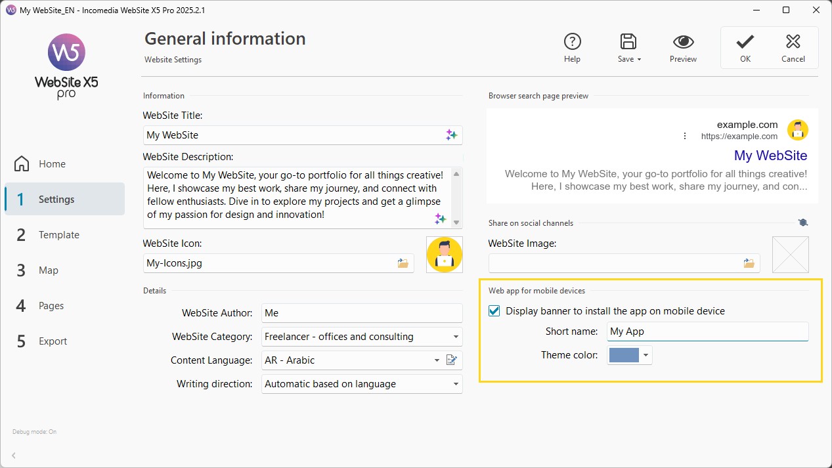Click the Cancel X icon
832x468 pixels.
click(x=793, y=42)
